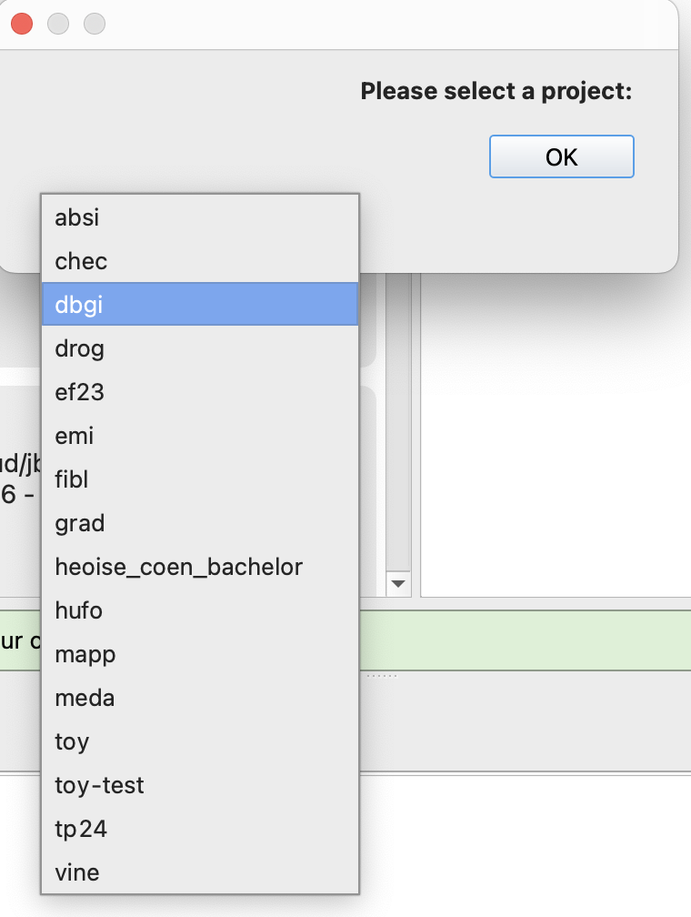Select fibl from the list

click(x=200, y=479)
